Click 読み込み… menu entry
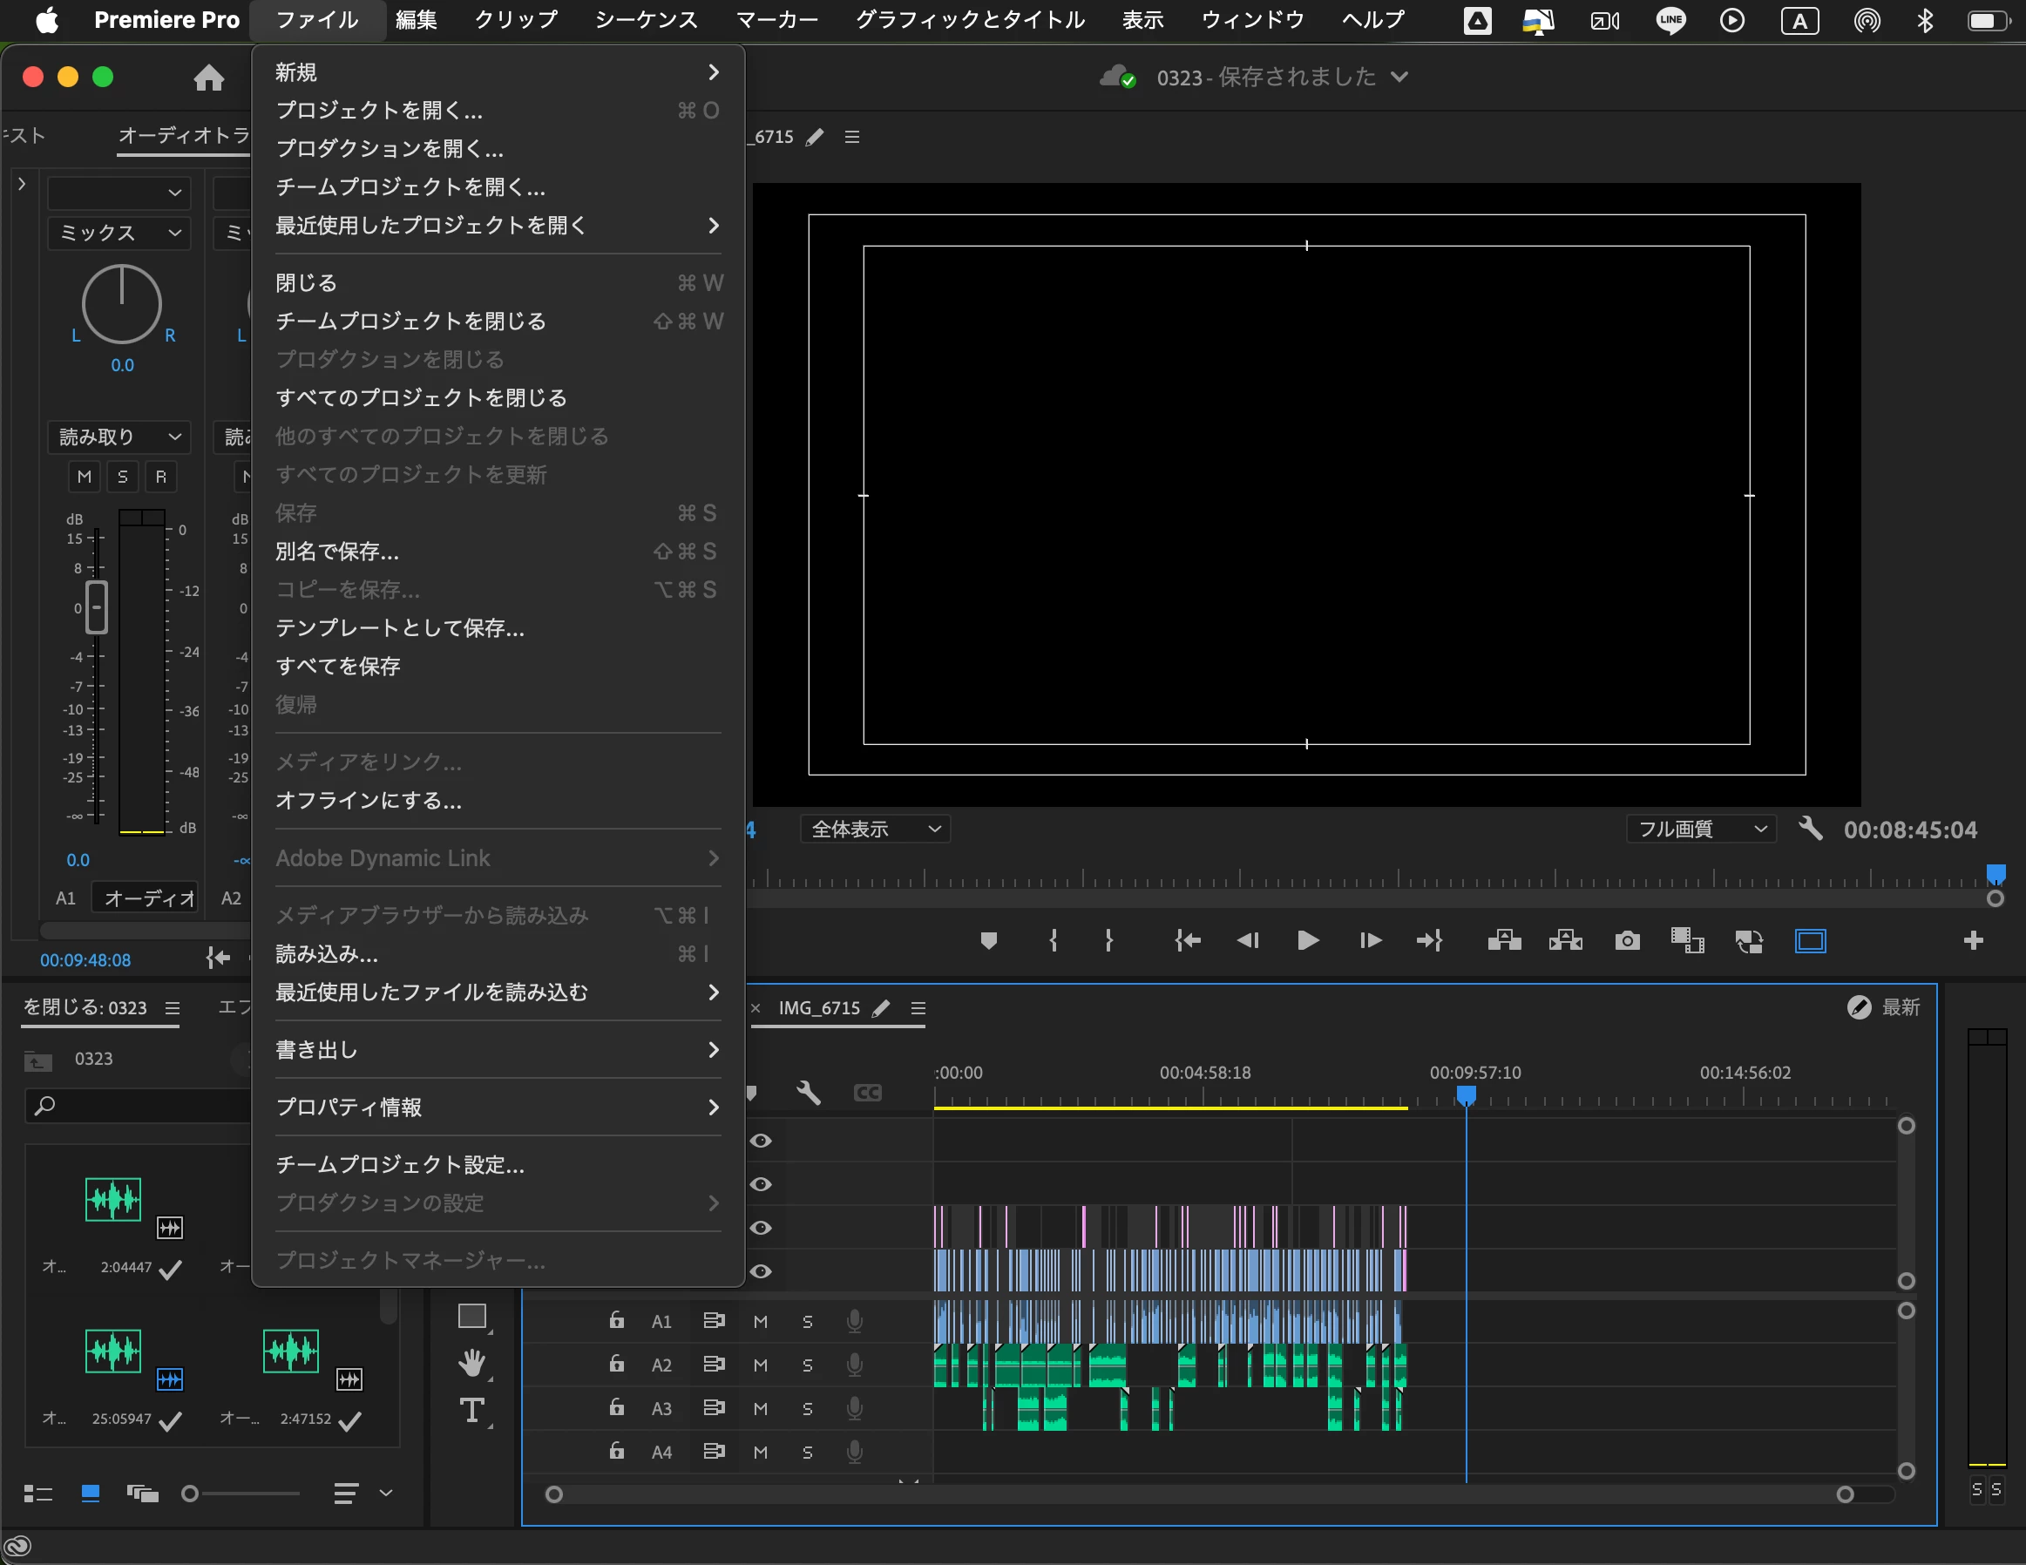 [x=327, y=953]
